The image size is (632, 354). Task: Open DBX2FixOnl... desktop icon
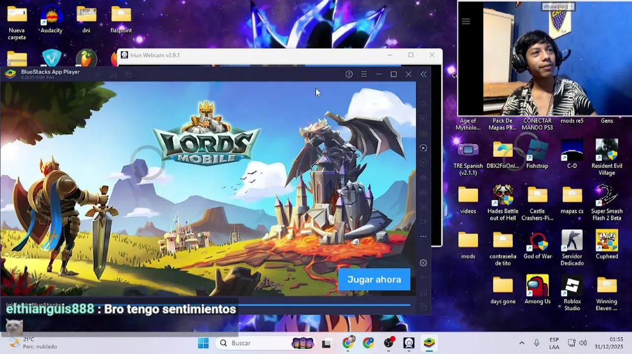click(503, 154)
